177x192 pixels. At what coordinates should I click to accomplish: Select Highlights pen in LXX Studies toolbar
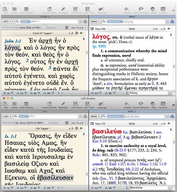pos(63,105)
